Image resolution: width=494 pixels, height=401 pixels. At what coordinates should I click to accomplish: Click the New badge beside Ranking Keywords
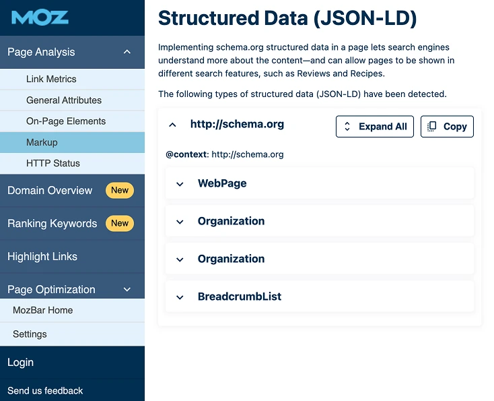tap(120, 223)
